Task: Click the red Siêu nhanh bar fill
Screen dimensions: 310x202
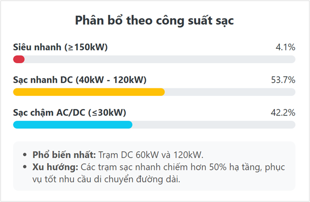Action: (x=19, y=59)
